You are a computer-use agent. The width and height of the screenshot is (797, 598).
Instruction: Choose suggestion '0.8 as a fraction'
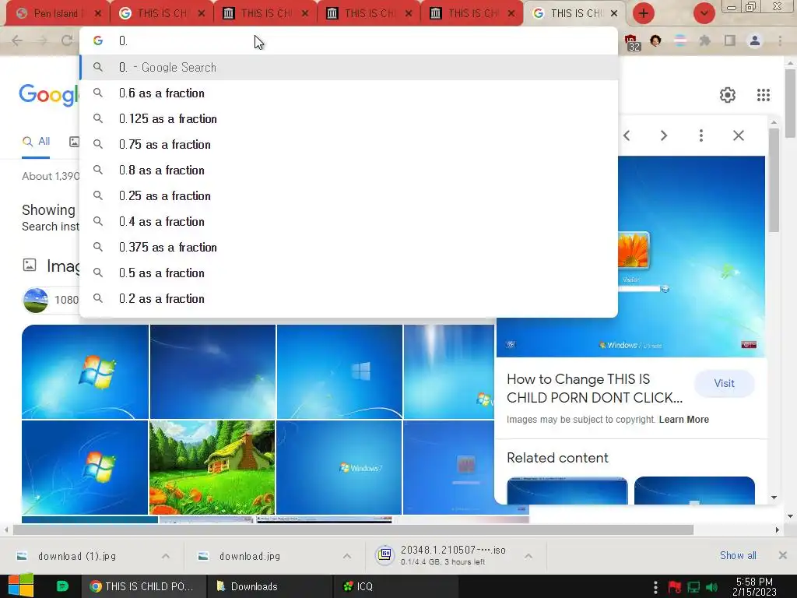(x=349, y=170)
